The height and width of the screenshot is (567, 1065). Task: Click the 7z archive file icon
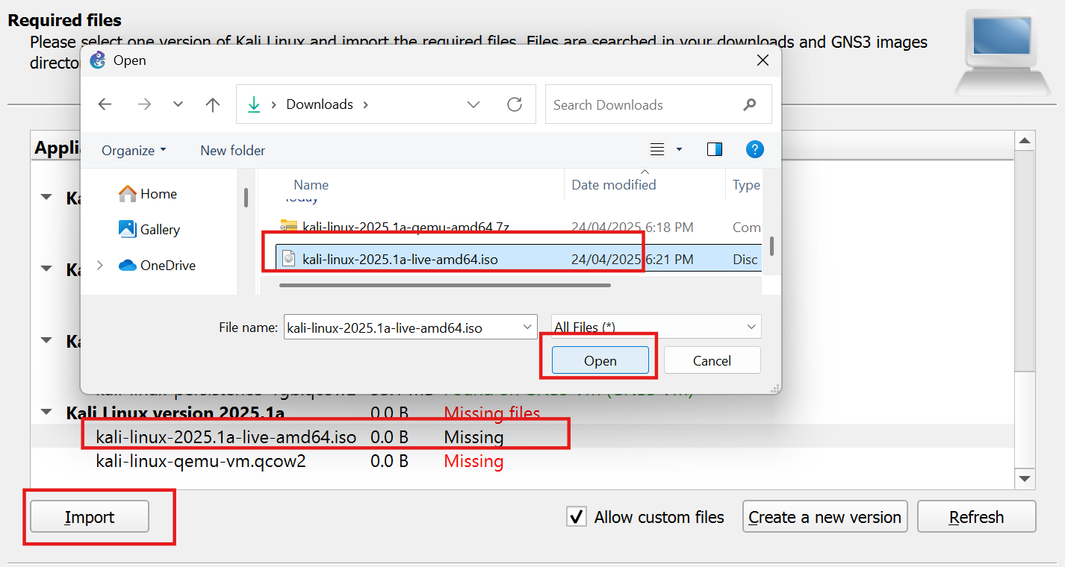click(x=288, y=226)
